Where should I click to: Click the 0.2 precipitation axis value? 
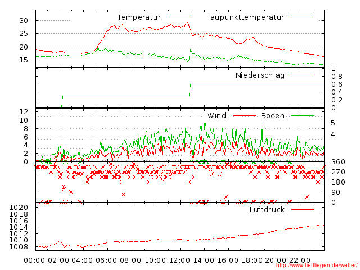(x=337, y=100)
